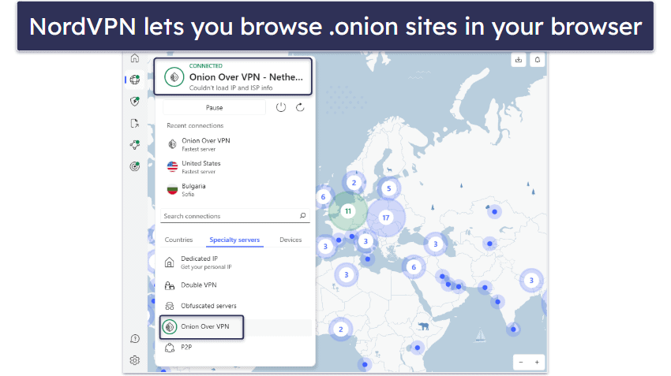The height and width of the screenshot is (376, 671).
Task: Click the Double VPN lock icon
Action: (x=170, y=285)
